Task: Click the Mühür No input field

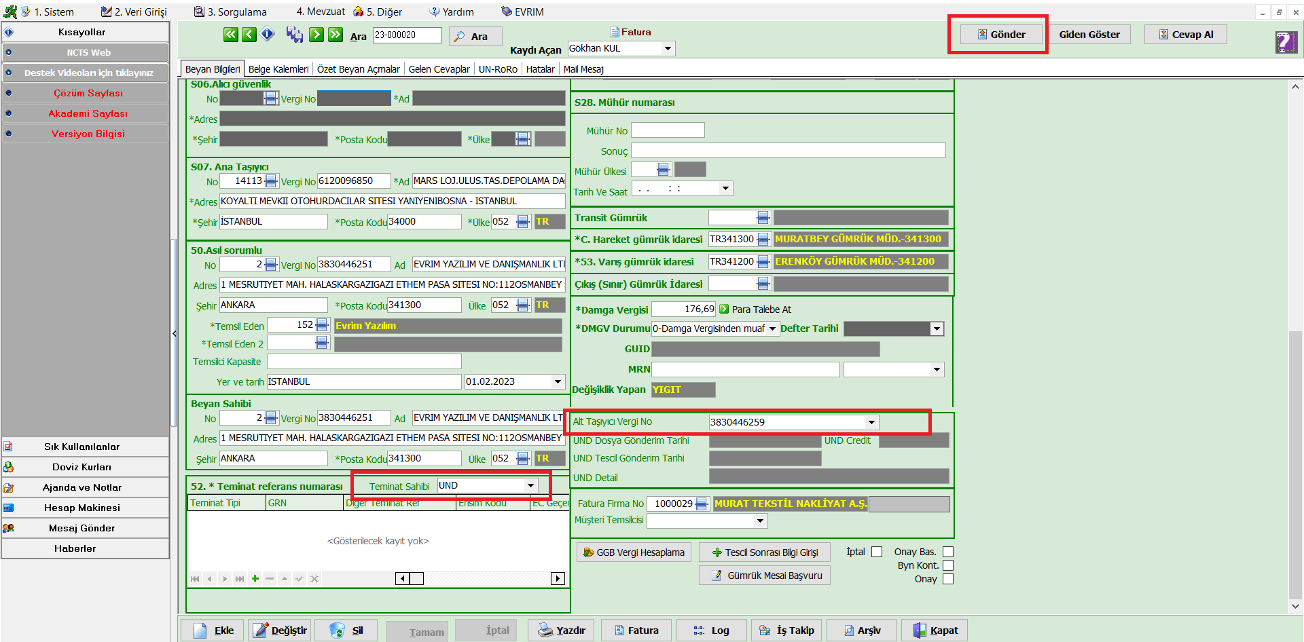Action: 668,130
